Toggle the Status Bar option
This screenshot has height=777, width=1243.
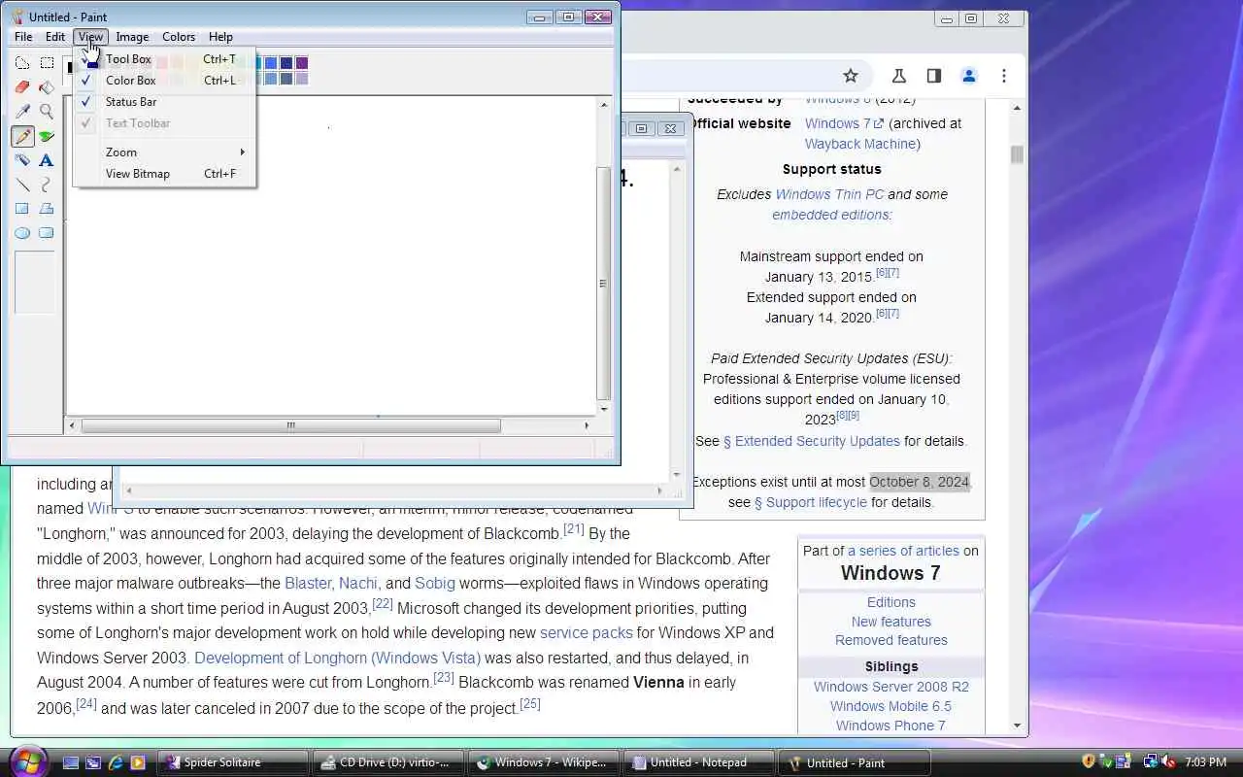[x=164, y=102]
